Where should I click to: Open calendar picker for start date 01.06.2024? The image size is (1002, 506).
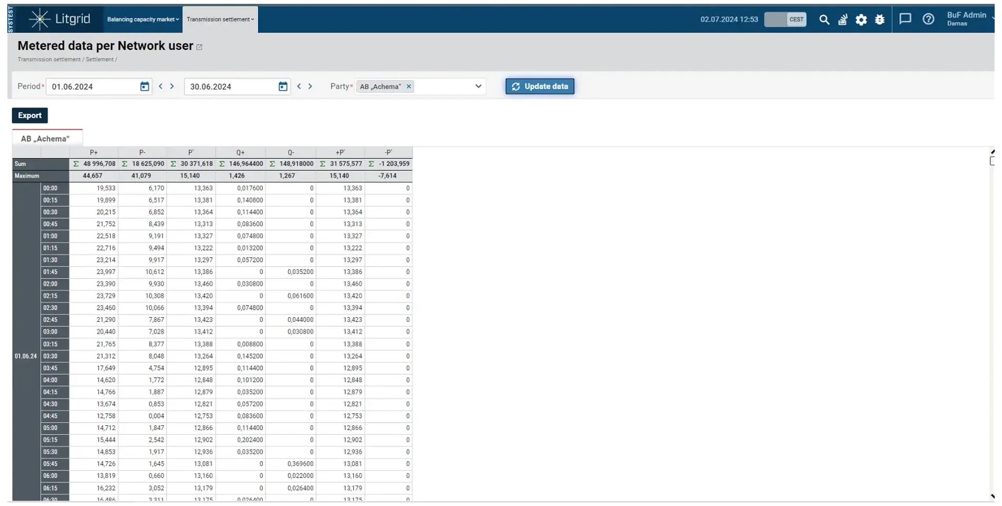coord(144,87)
